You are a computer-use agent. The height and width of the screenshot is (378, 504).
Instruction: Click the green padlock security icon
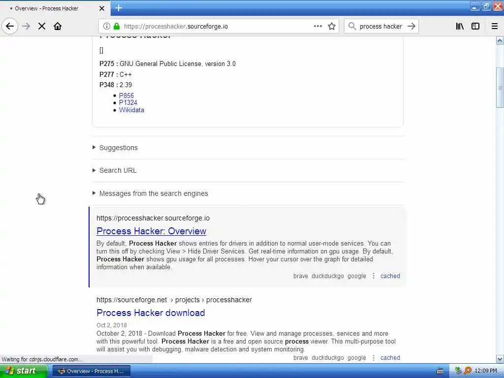[117, 26]
